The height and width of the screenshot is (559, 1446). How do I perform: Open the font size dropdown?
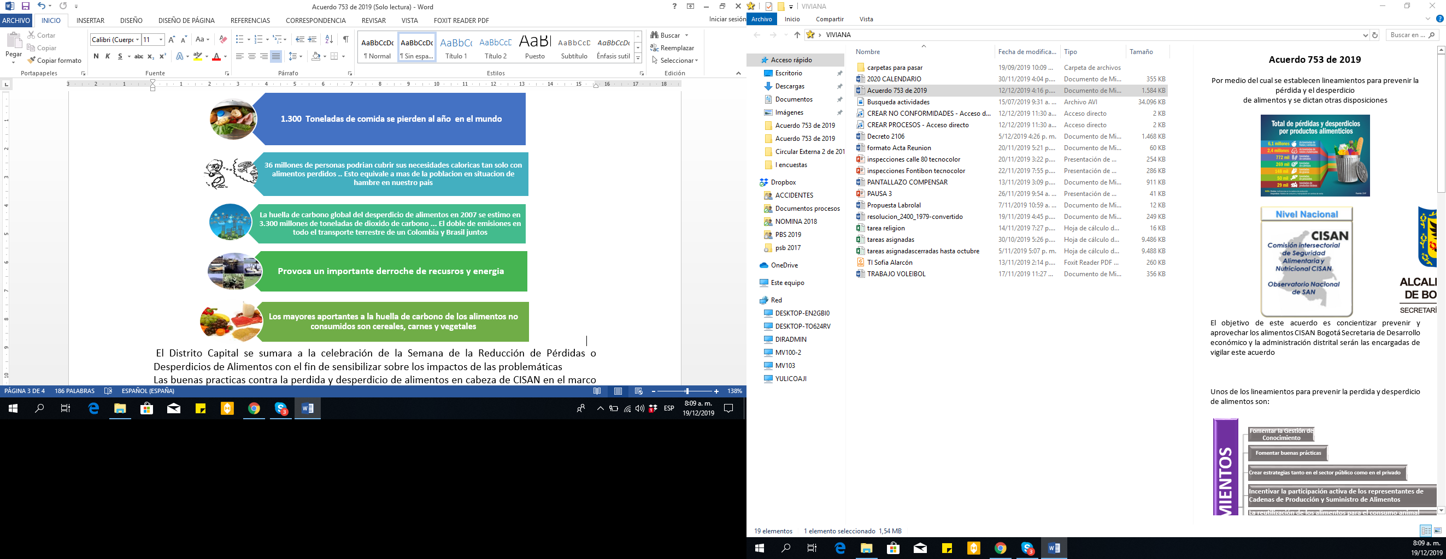161,39
